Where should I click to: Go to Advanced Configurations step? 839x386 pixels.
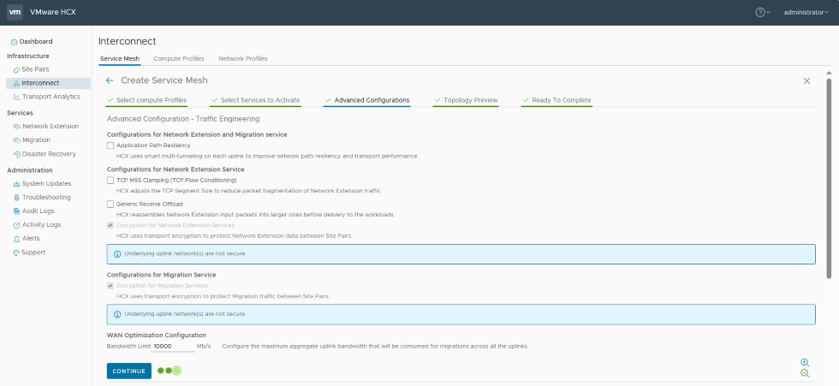[367, 100]
